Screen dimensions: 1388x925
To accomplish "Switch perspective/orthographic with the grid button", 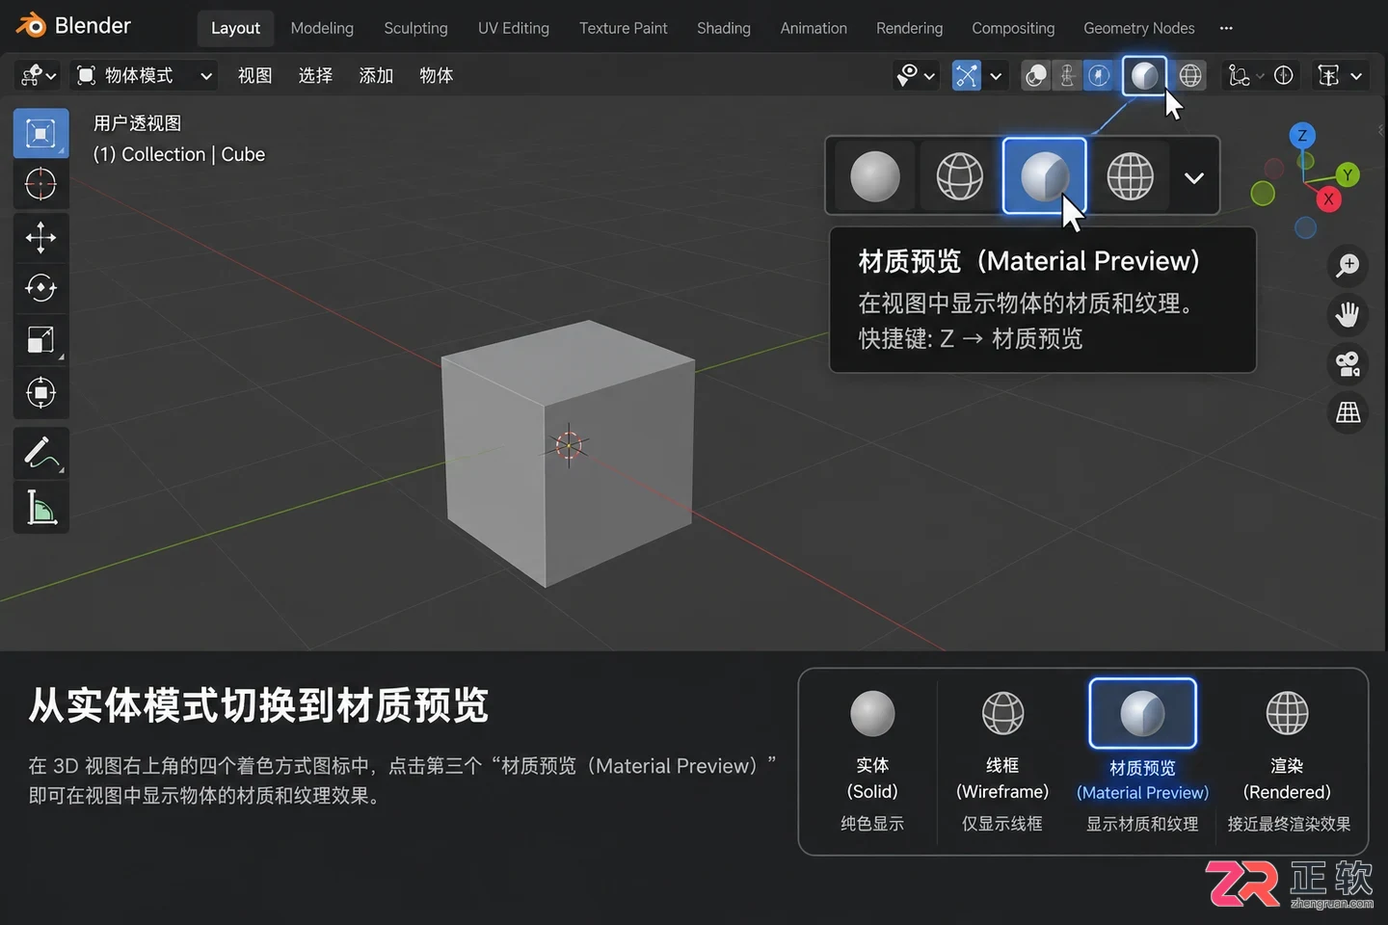I will tap(1348, 413).
